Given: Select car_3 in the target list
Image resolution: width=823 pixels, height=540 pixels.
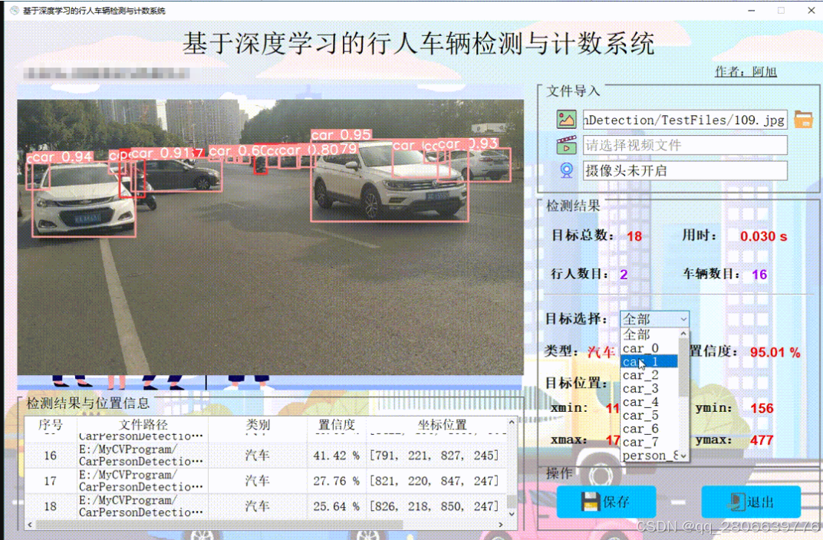Looking at the screenshot, I should (649, 389).
